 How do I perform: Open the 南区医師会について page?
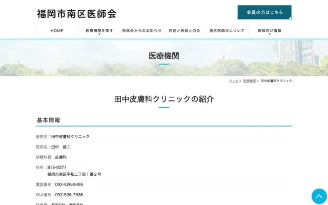[227, 31]
